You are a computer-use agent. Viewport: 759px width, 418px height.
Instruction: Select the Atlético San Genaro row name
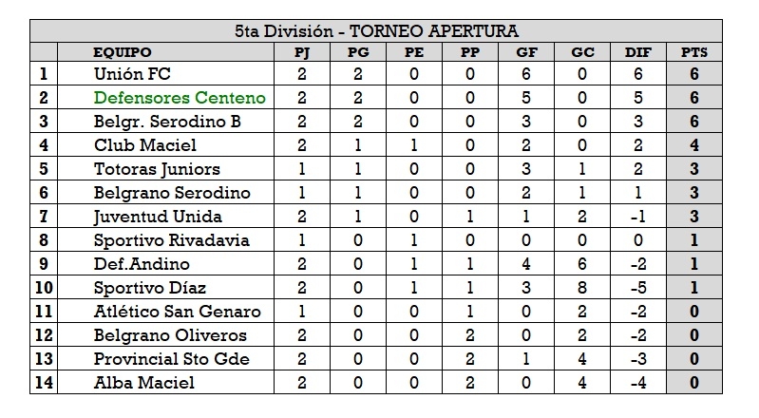coord(177,312)
